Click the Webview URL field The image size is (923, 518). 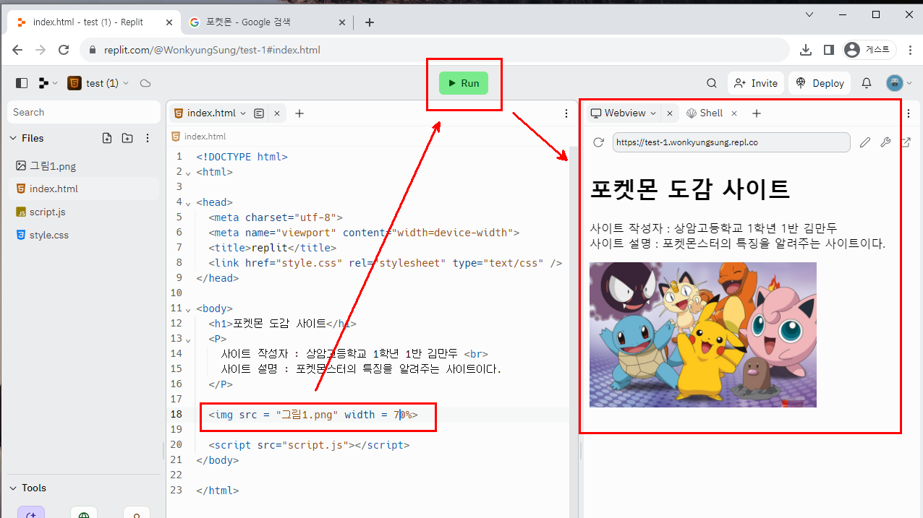point(731,142)
